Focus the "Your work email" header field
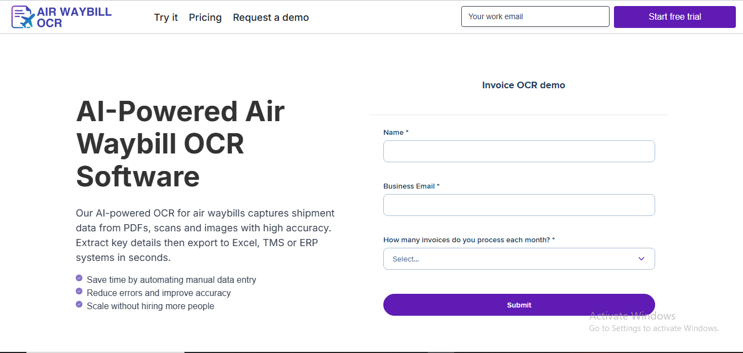 tap(535, 16)
